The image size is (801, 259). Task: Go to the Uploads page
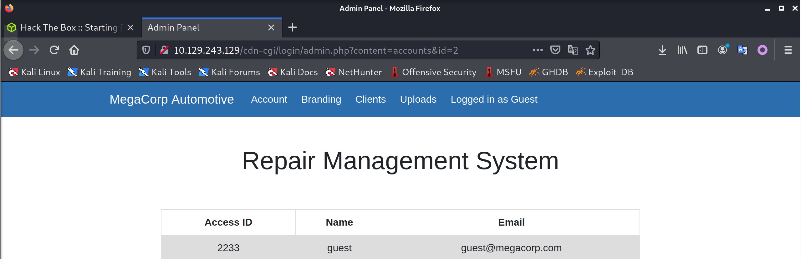pos(418,99)
